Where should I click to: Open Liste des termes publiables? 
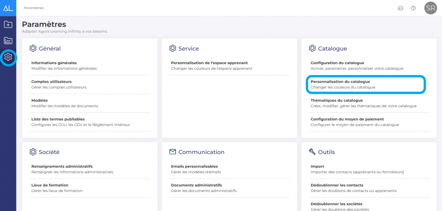(x=58, y=119)
